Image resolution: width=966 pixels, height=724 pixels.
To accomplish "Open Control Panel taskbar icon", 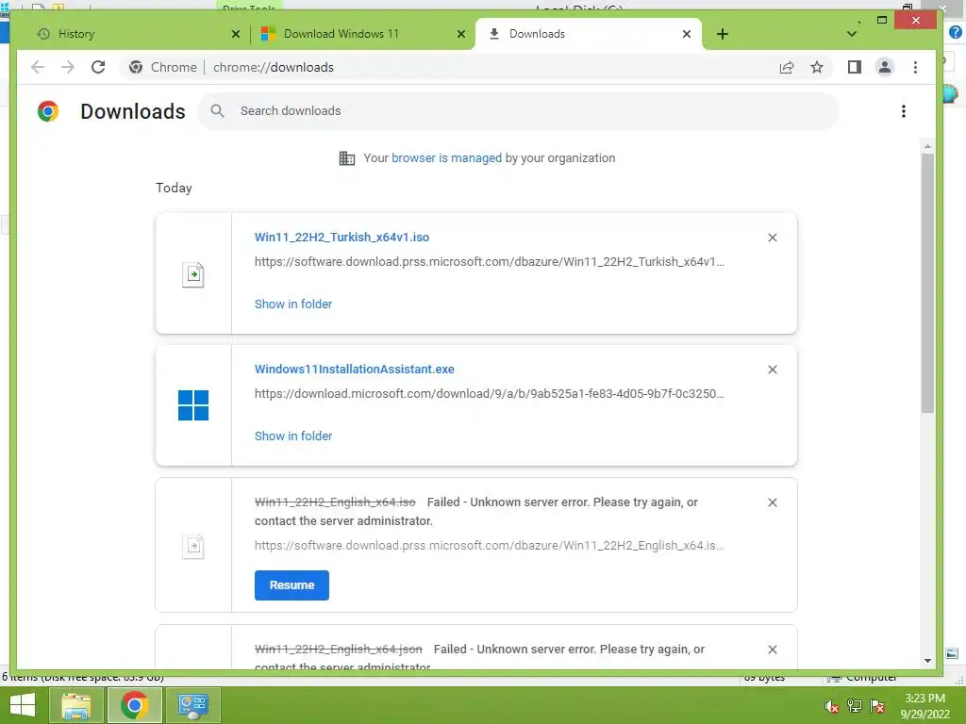I will point(192,705).
